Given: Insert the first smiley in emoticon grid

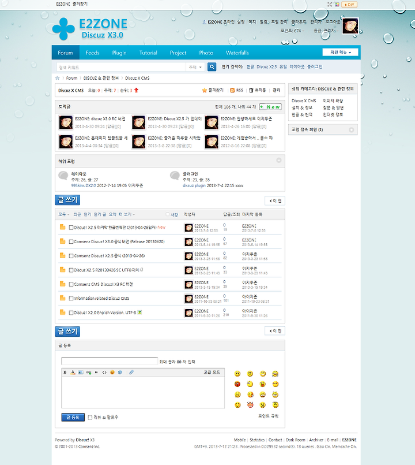Looking at the screenshot, I should click(x=237, y=374).
